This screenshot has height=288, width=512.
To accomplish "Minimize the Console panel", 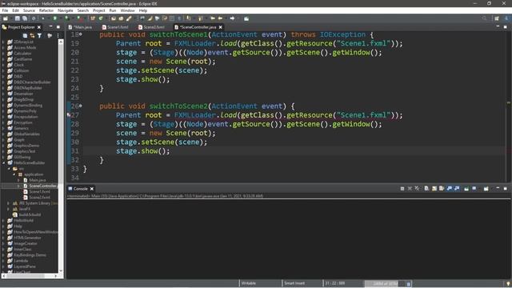I will [498, 189].
